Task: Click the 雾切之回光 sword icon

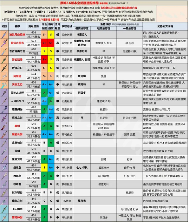Action: click(x=4, y=43)
